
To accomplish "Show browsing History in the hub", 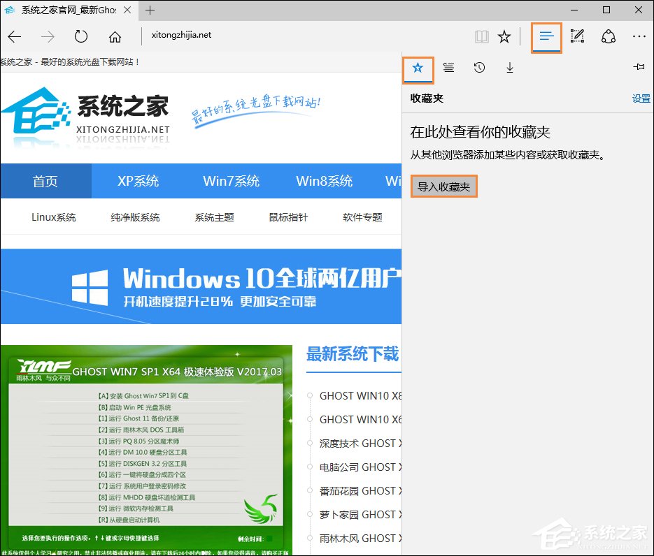I will (x=479, y=68).
